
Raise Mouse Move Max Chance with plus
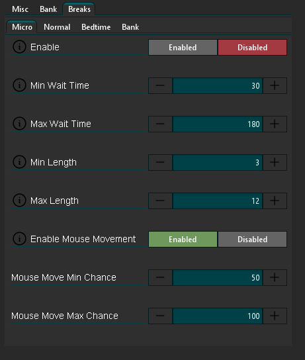(x=275, y=316)
